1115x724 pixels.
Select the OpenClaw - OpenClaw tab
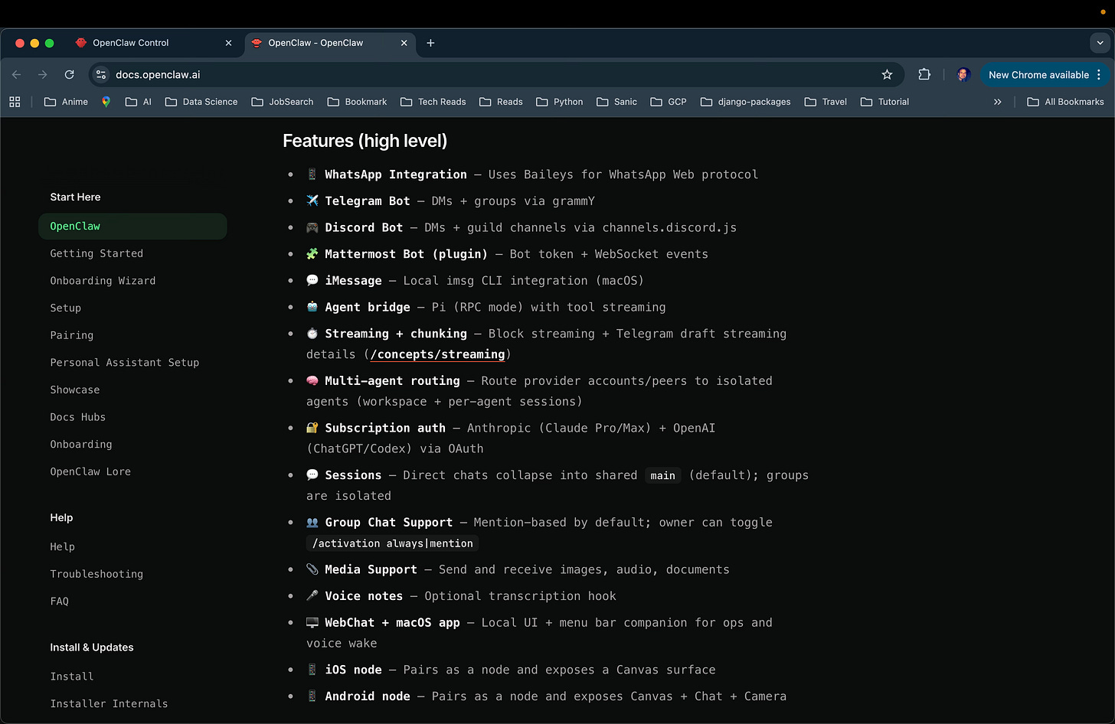point(329,43)
